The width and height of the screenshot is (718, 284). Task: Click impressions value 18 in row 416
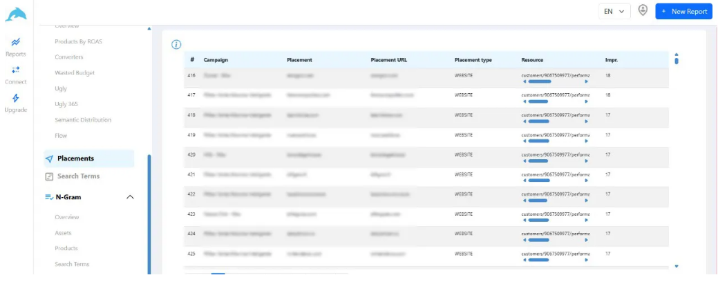click(607, 75)
